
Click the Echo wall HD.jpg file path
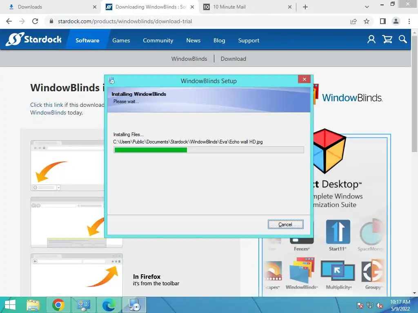click(x=188, y=142)
